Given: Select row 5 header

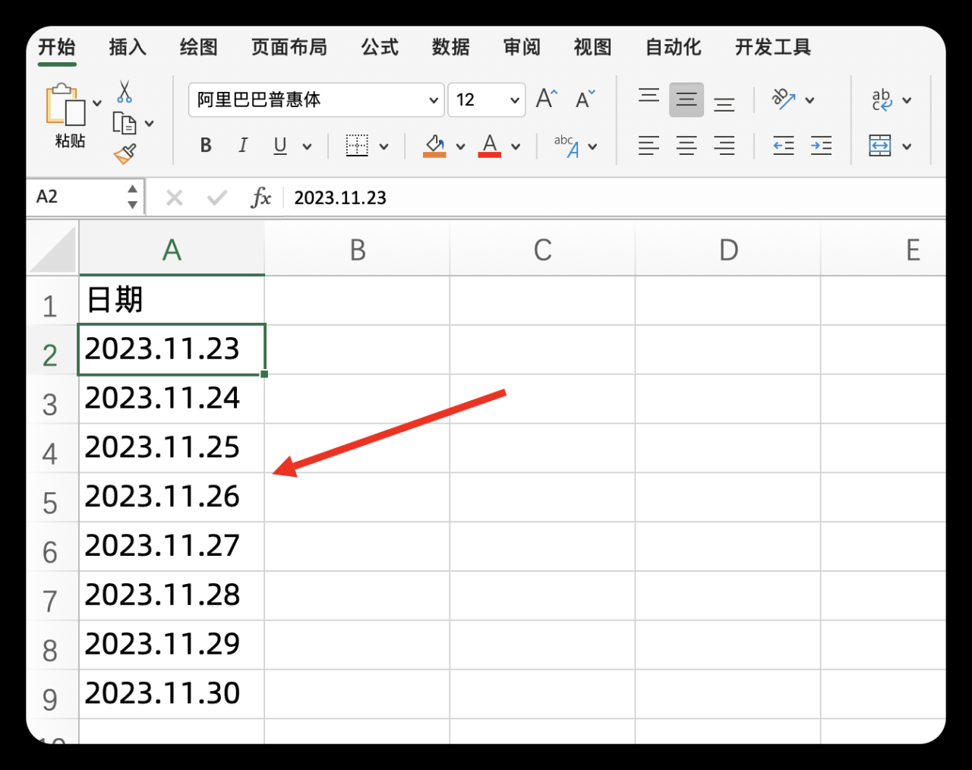Looking at the screenshot, I should coord(52,497).
